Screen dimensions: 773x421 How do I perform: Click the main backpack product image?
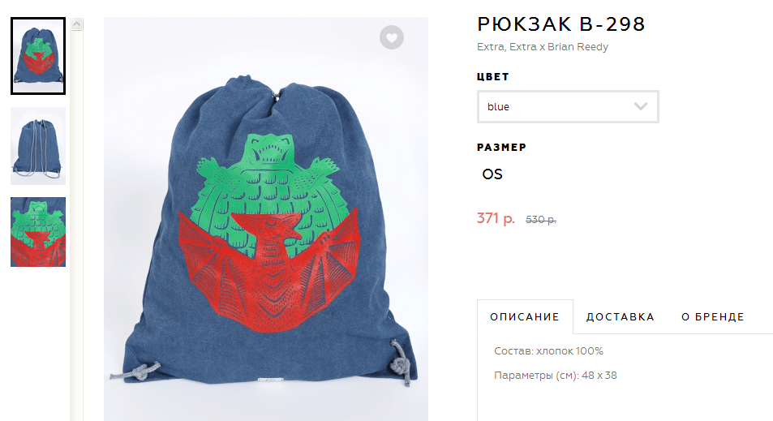point(266,219)
